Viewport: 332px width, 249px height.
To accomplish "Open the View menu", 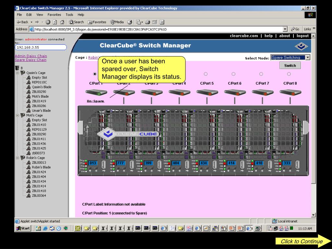I will point(40,15).
